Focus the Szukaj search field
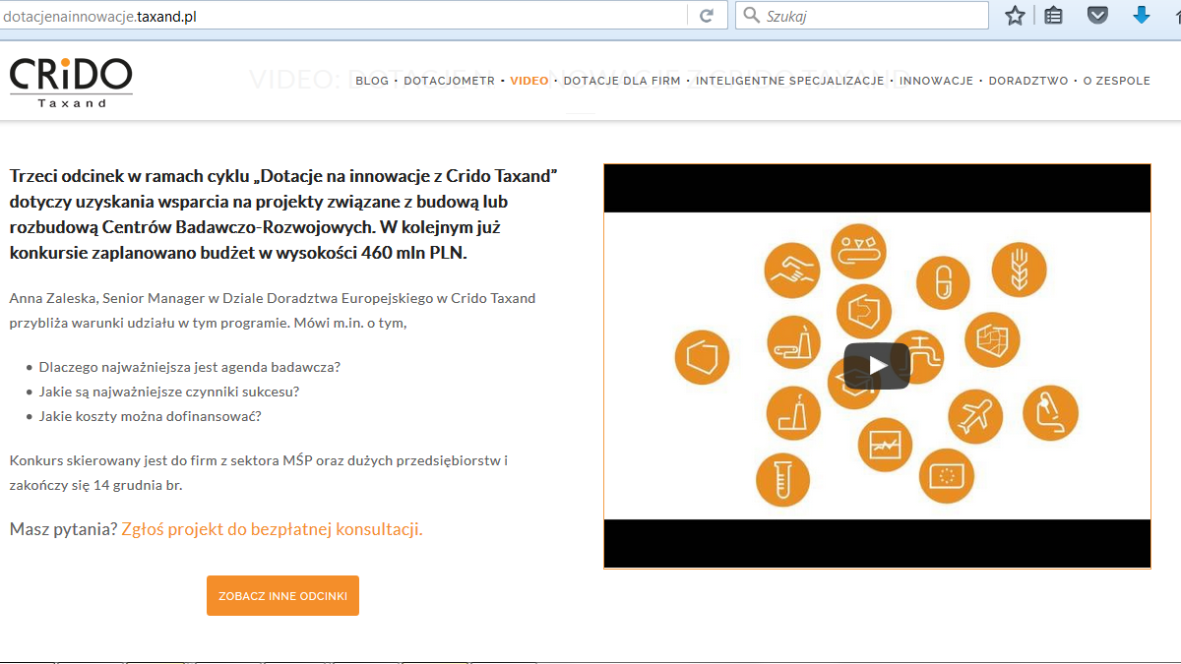This screenshot has height=664, width=1181. [871, 16]
